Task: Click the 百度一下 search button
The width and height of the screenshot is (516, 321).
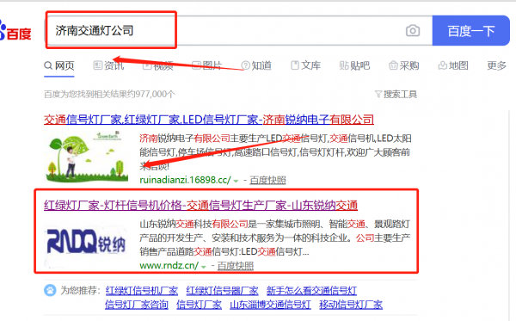Action: click(x=471, y=31)
